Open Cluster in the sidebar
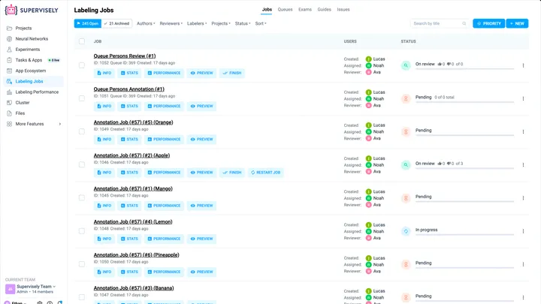The height and width of the screenshot is (304, 541). click(22, 103)
